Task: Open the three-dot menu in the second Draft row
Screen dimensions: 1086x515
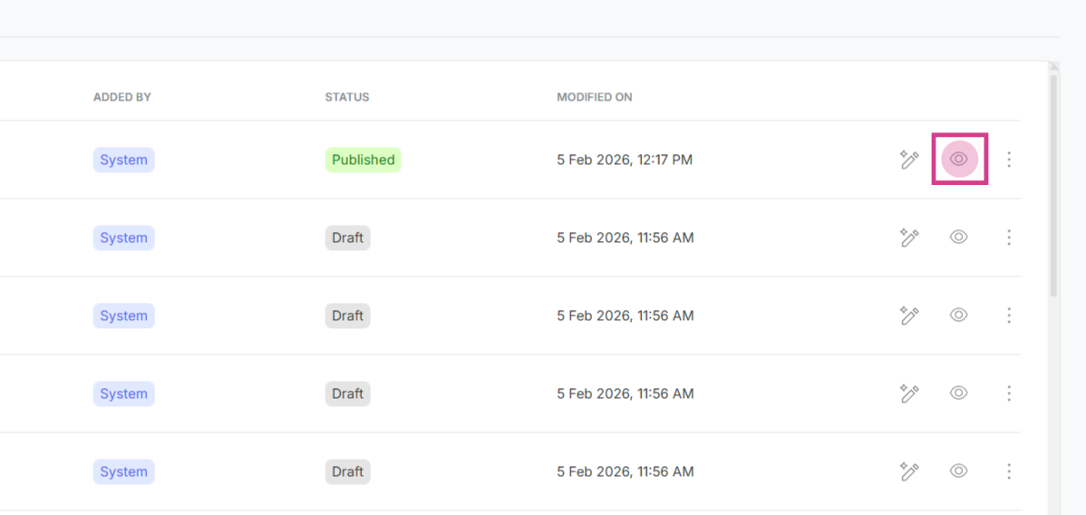Action: [x=1009, y=316]
